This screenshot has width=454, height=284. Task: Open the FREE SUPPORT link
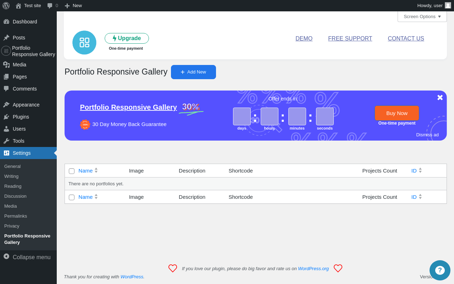[x=350, y=39]
